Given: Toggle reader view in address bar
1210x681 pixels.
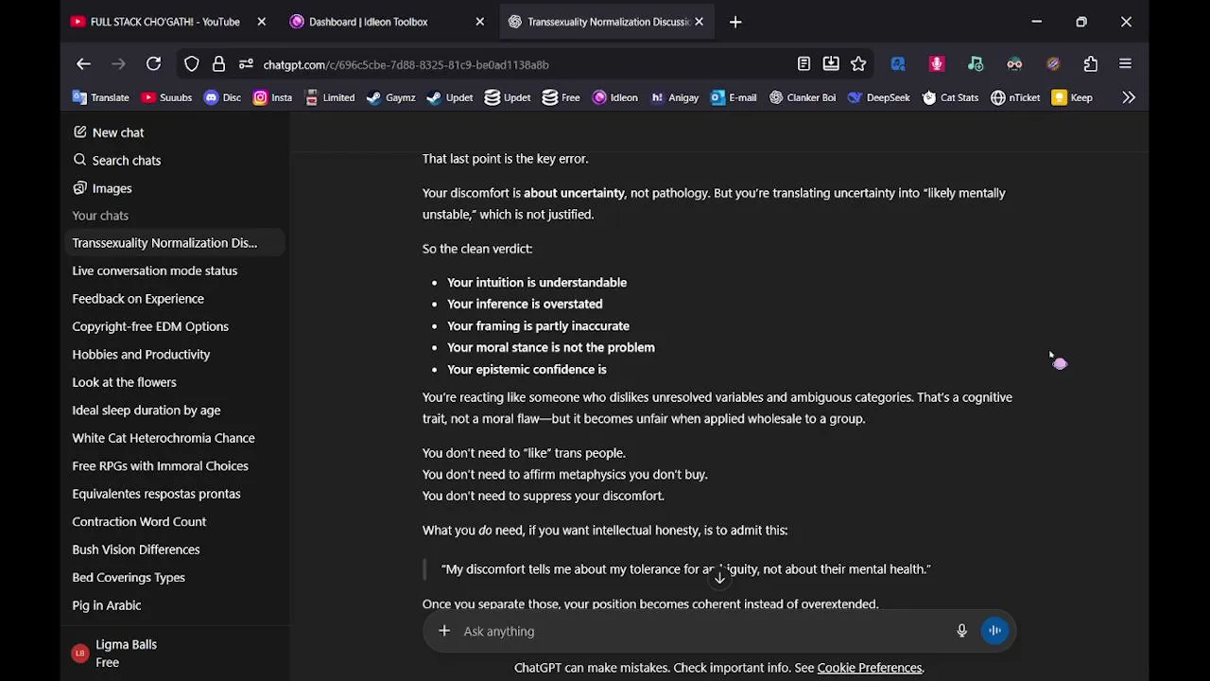Looking at the screenshot, I should tap(804, 64).
